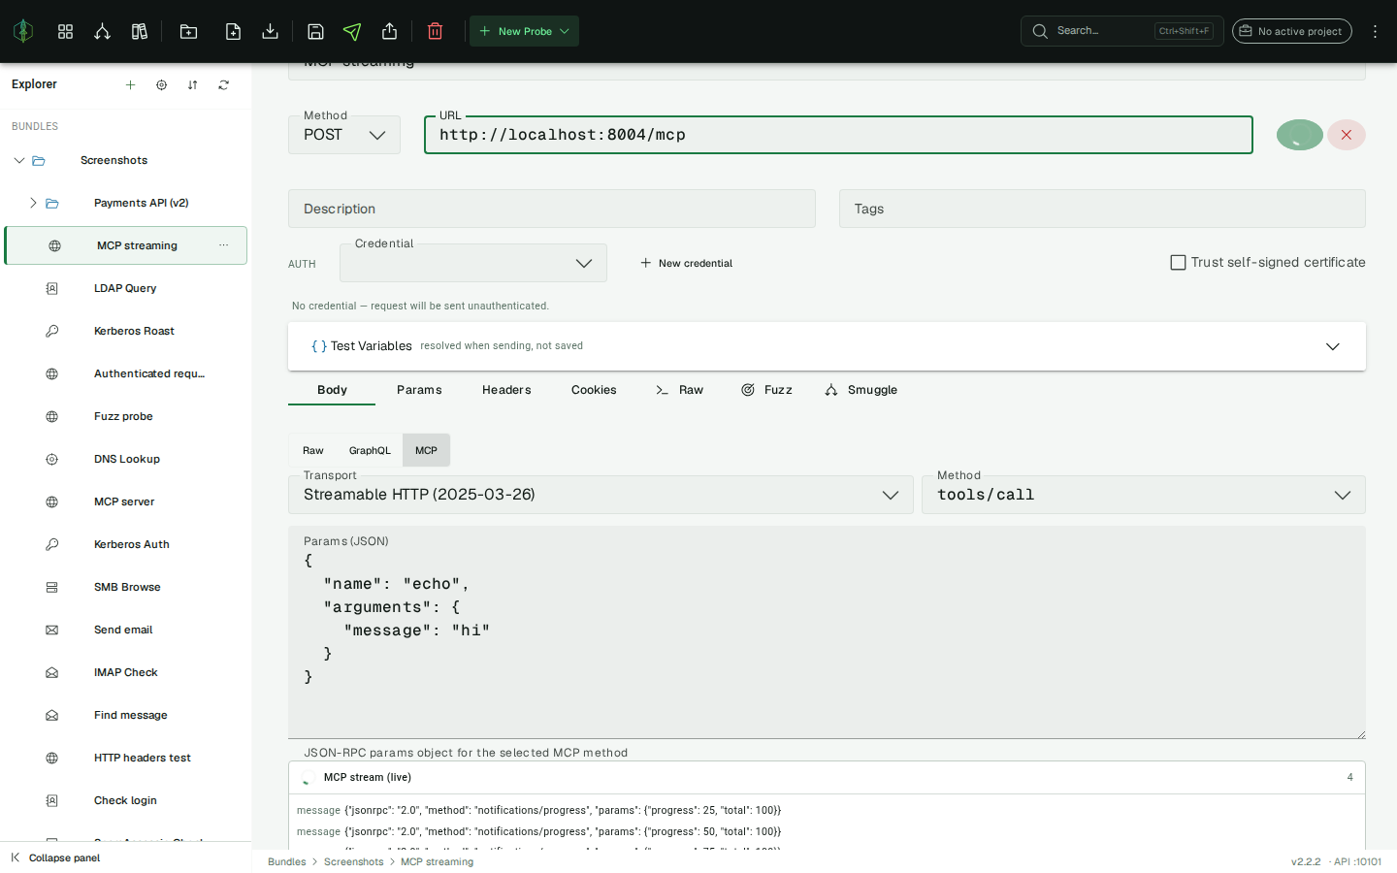Open the MCP Method tools/call dropdown
Image resolution: width=1397 pixels, height=873 pixels.
pyautogui.click(x=1144, y=495)
